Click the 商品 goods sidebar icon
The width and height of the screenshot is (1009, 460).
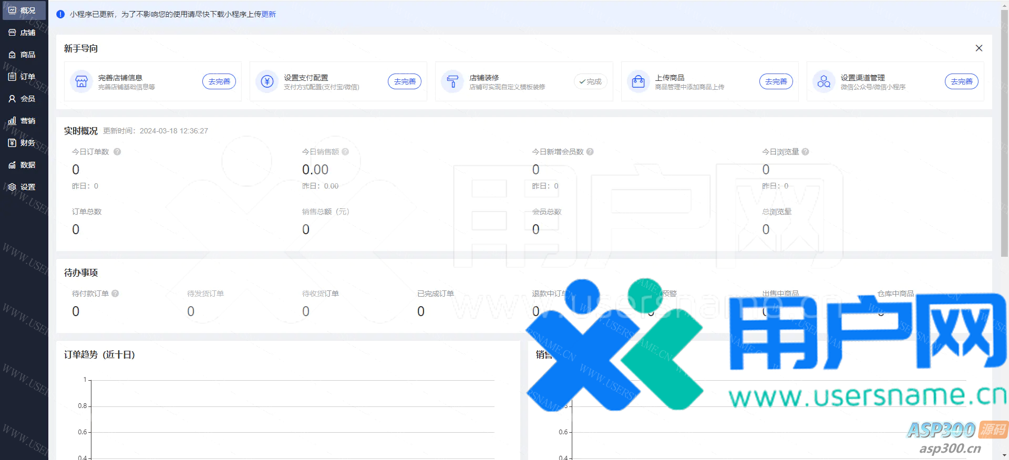point(12,55)
